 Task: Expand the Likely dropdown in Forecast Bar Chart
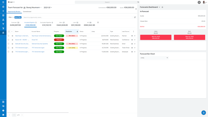[154, 58]
